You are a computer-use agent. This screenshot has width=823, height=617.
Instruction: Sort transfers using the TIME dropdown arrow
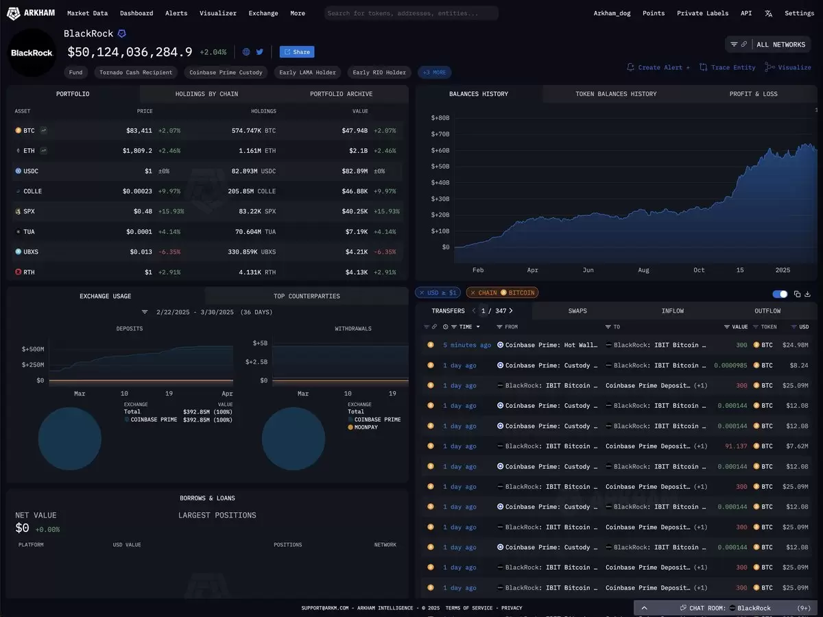[478, 327]
